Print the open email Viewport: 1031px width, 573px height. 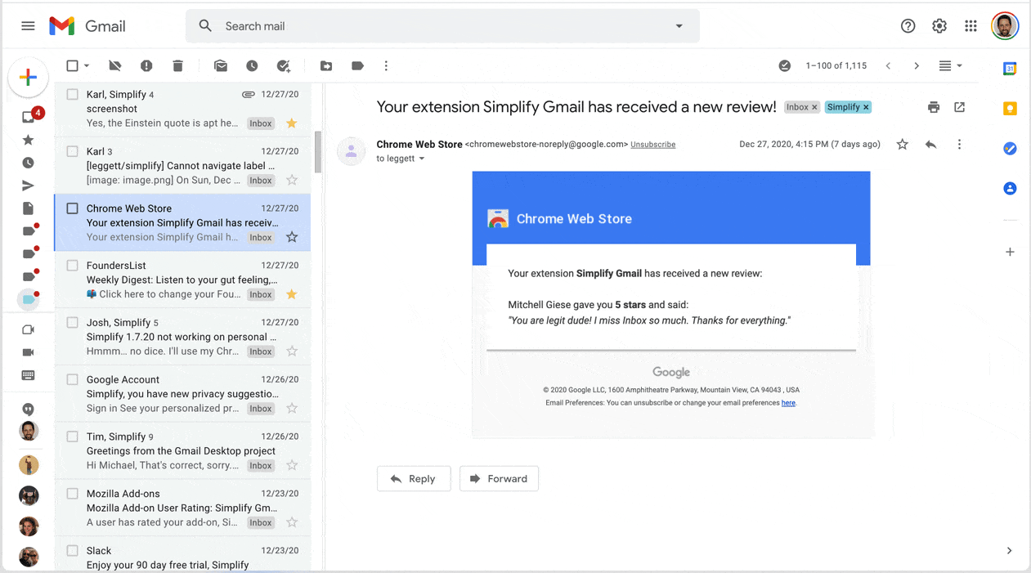coord(934,107)
